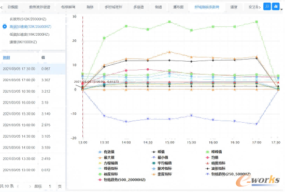Select the row 2021/03/05 17:30:00
Image resolution: width=285 pixels, height=192 pixels.
[33, 69]
